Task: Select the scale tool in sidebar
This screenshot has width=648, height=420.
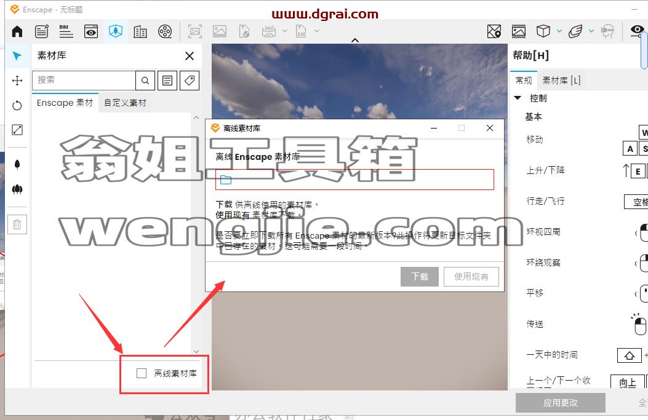Action: pos(17,130)
